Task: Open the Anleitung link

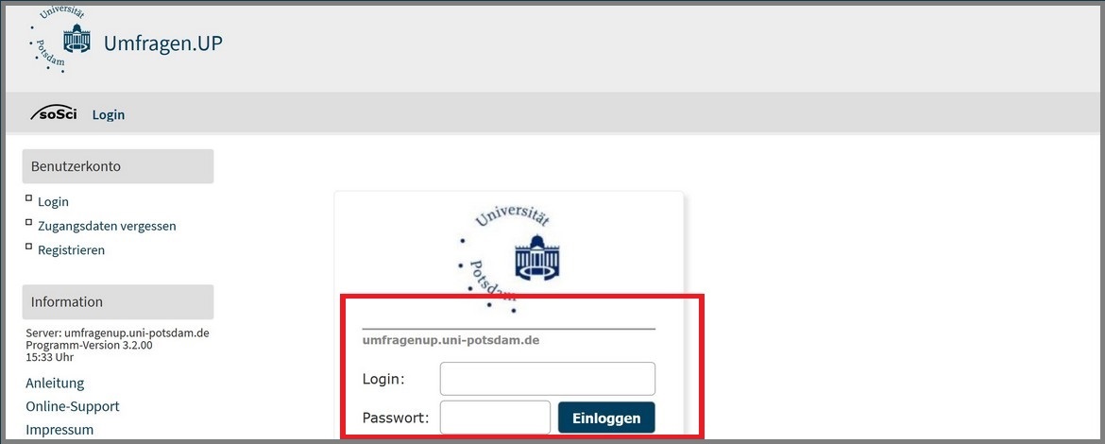Action: coord(55,384)
